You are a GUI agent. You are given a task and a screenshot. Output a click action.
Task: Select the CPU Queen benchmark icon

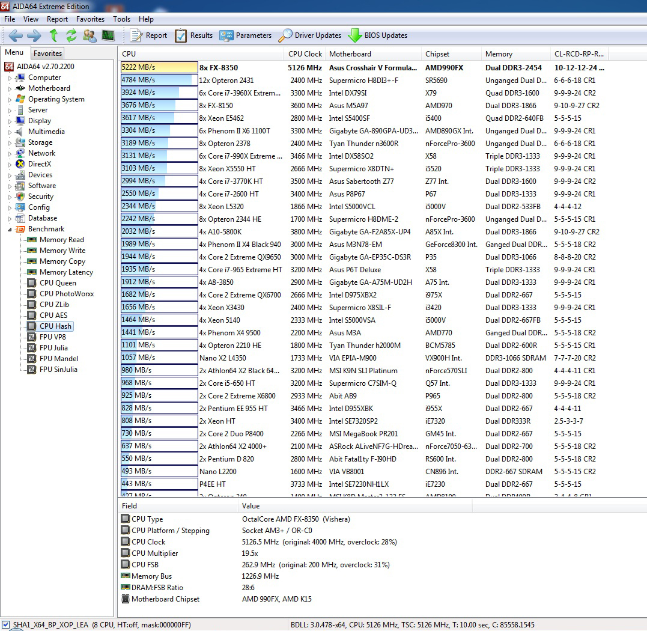point(32,282)
